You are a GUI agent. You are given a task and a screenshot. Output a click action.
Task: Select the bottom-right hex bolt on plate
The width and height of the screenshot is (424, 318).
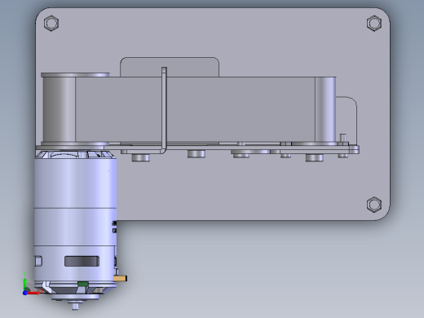(374, 204)
